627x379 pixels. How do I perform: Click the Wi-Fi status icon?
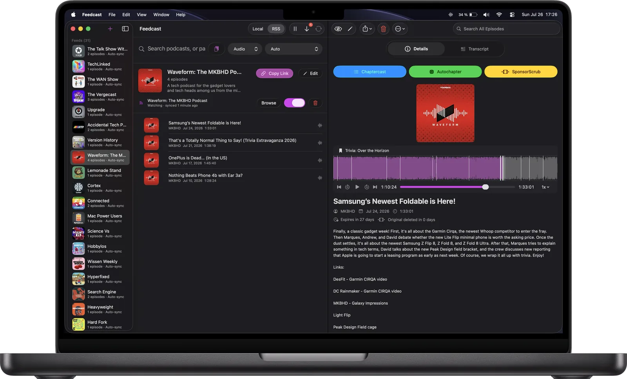[x=499, y=15]
